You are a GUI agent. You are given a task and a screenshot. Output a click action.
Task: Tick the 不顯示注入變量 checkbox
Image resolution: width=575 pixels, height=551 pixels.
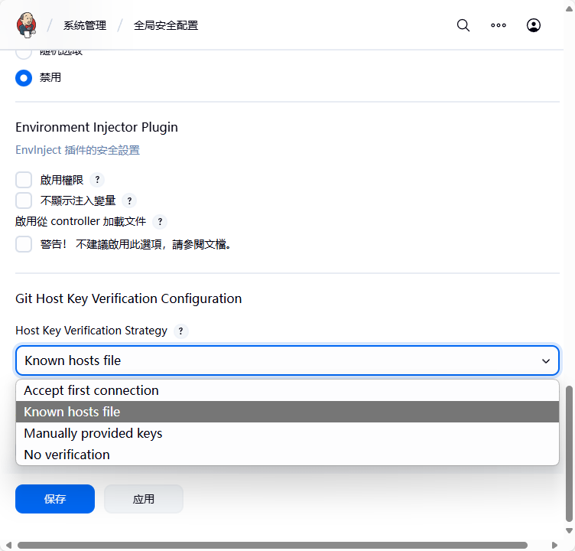[x=24, y=201]
